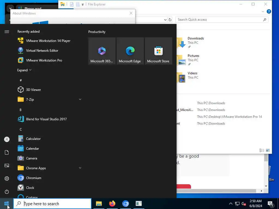
Task: Click the Properties quick access toolbar icon
Action: (x=72, y=4)
